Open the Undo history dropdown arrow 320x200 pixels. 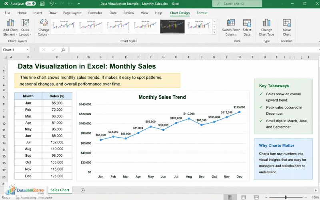tap(56, 4)
